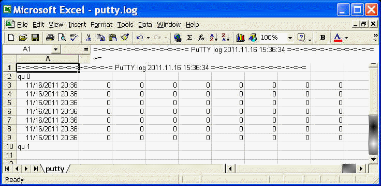The image size is (381, 186).
Task: Open the File menu
Action: [x=22, y=25]
